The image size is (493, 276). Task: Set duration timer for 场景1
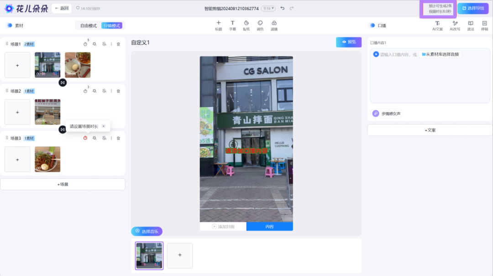pos(85,44)
